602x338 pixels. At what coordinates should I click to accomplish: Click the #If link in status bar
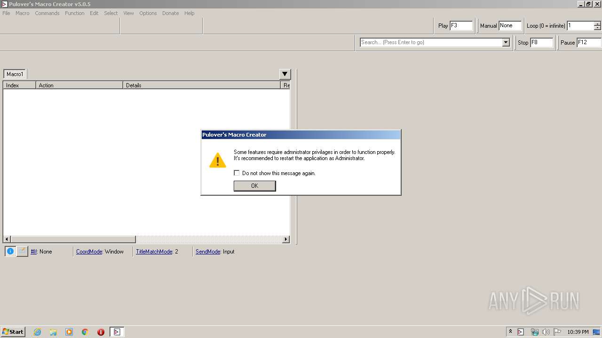click(x=34, y=252)
